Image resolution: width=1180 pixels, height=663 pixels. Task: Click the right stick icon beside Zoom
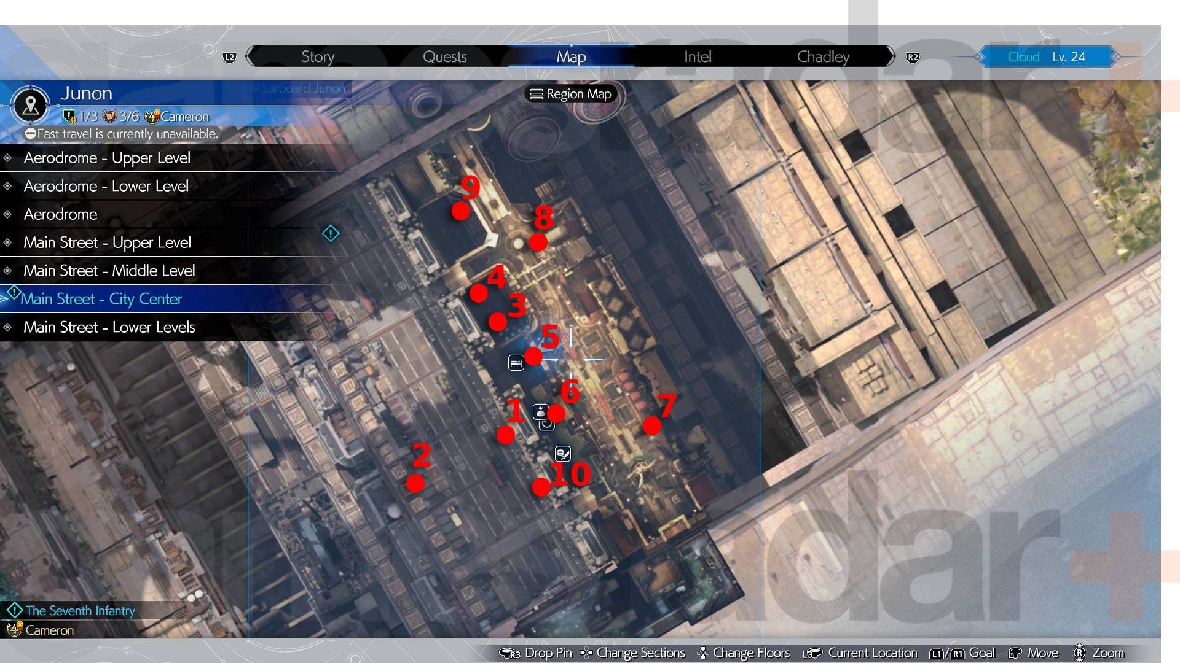click(1080, 653)
